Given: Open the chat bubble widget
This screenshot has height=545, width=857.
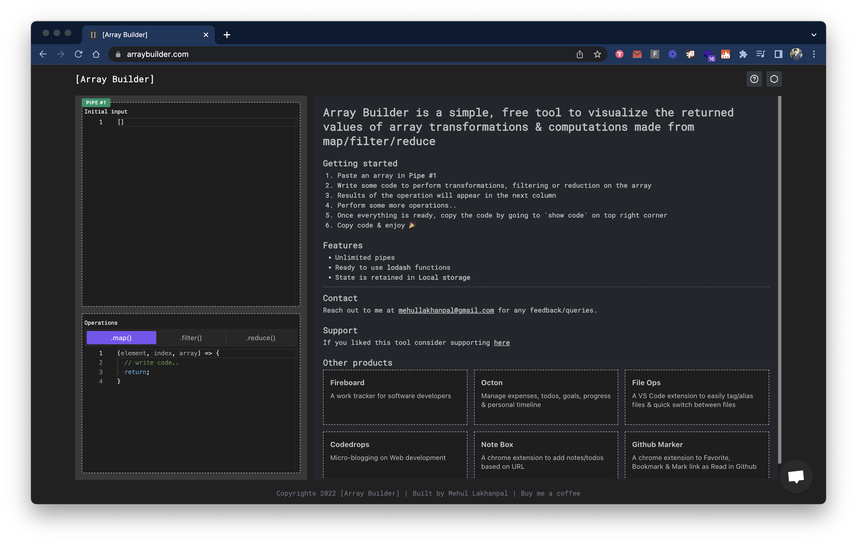Looking at the screenshot, I should pyautogui.click(x=796, y=476).
